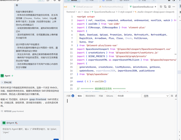The height and width of the screenshot is (140, 181).
Task: Click 'createHistory' on code line 11
Action: (97, 53)
